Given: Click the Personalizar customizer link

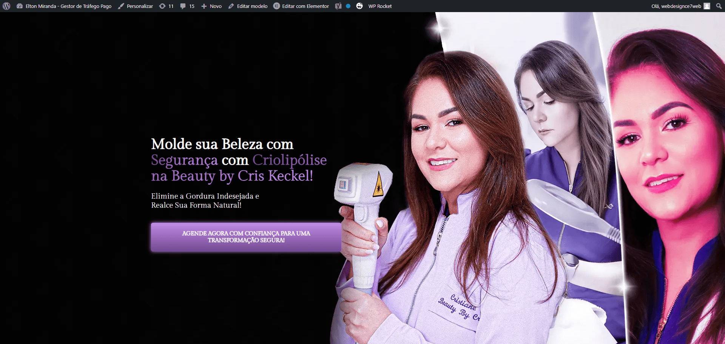Looking at the screenshot, I should pos(135,6).
